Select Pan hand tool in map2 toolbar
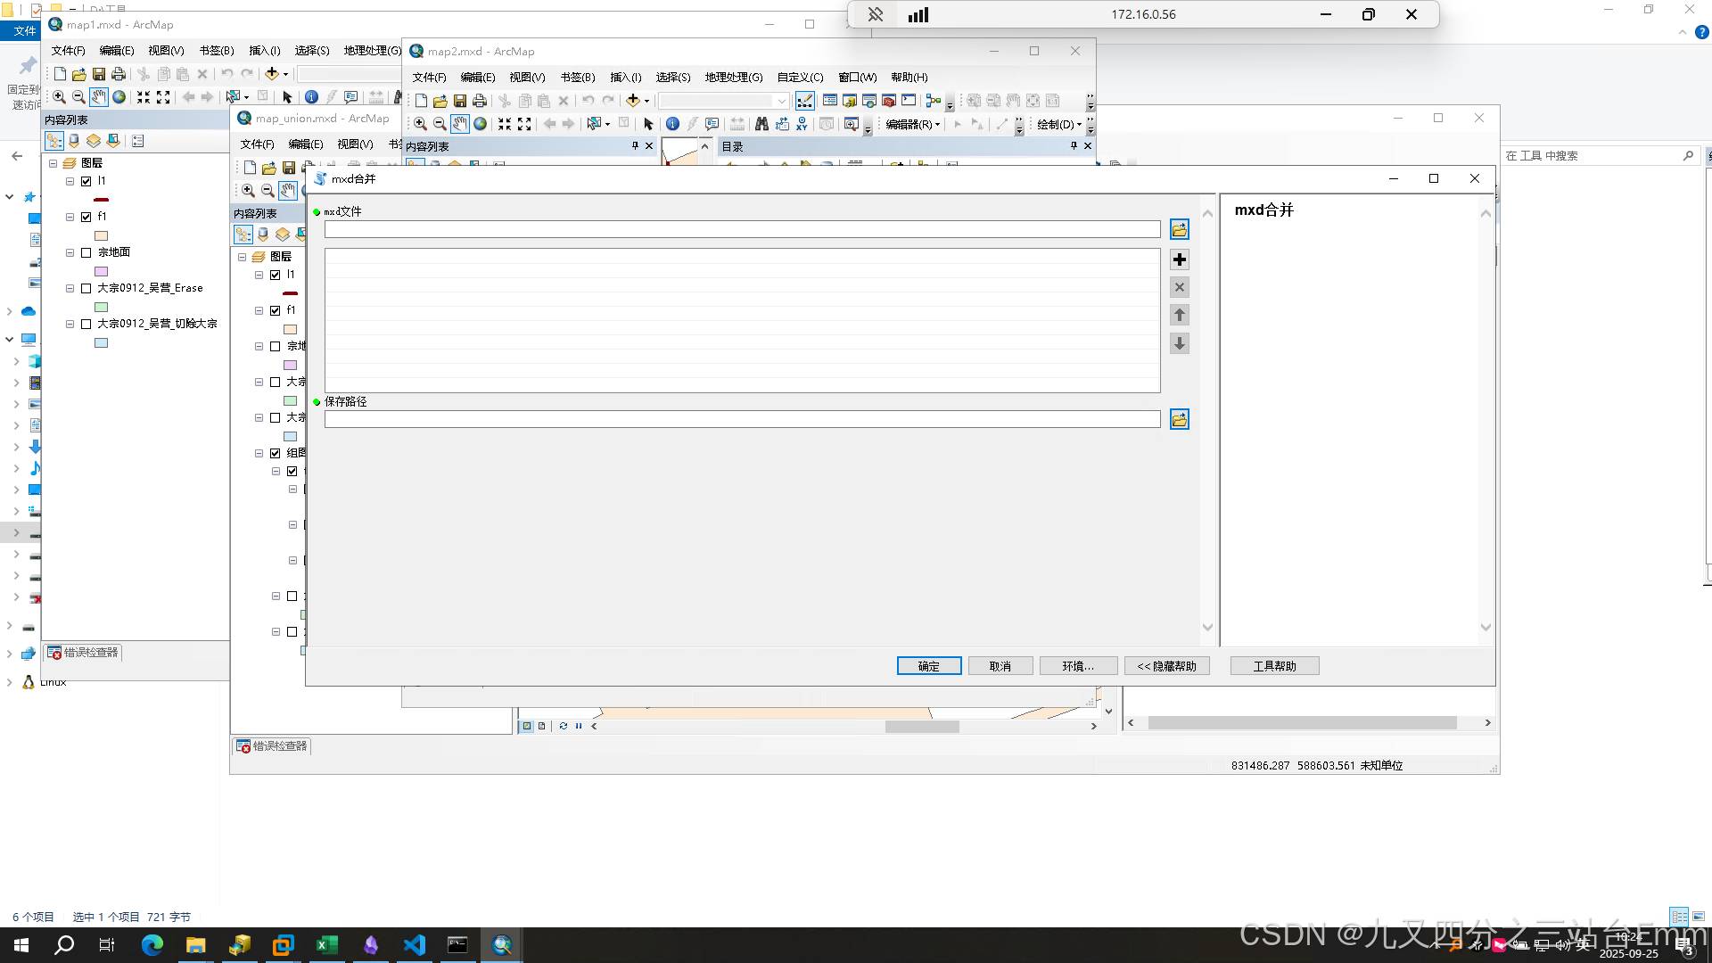This screenshot has width=1712, height=963. coord(459,124)
